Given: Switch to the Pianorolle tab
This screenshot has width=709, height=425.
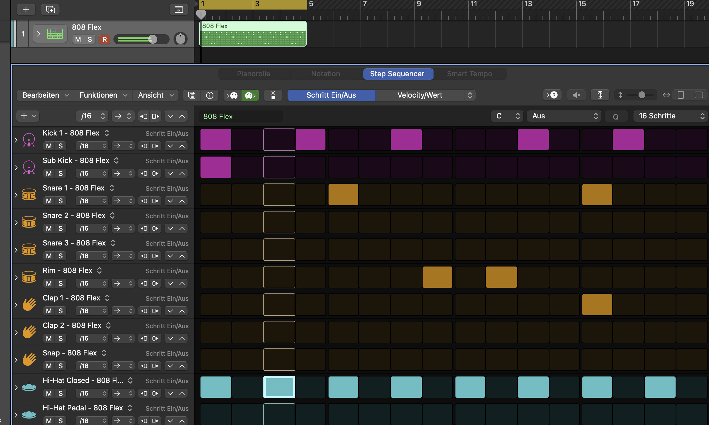Looking at the screenshot, I should tap(254, 74).
